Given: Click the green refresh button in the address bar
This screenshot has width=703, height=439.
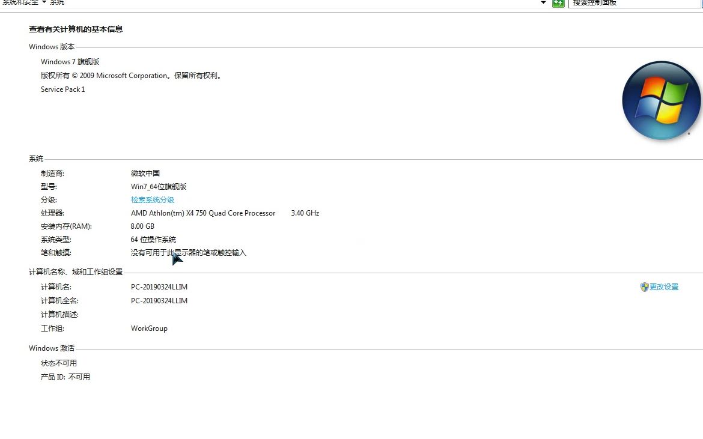Looking at the screenshot, I should tap(558, 3).
